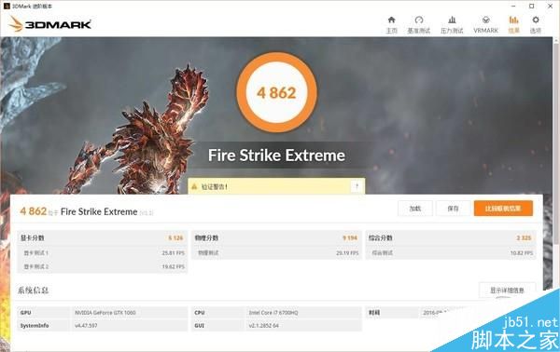Click the 系统信息 section heading
Viewport: 560px width, 352px height.
[34, 291]
